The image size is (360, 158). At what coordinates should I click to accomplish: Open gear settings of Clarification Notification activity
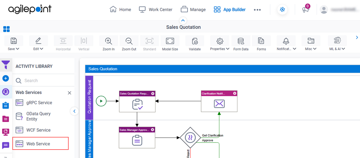pyautogui.click(x=235, y=93)
